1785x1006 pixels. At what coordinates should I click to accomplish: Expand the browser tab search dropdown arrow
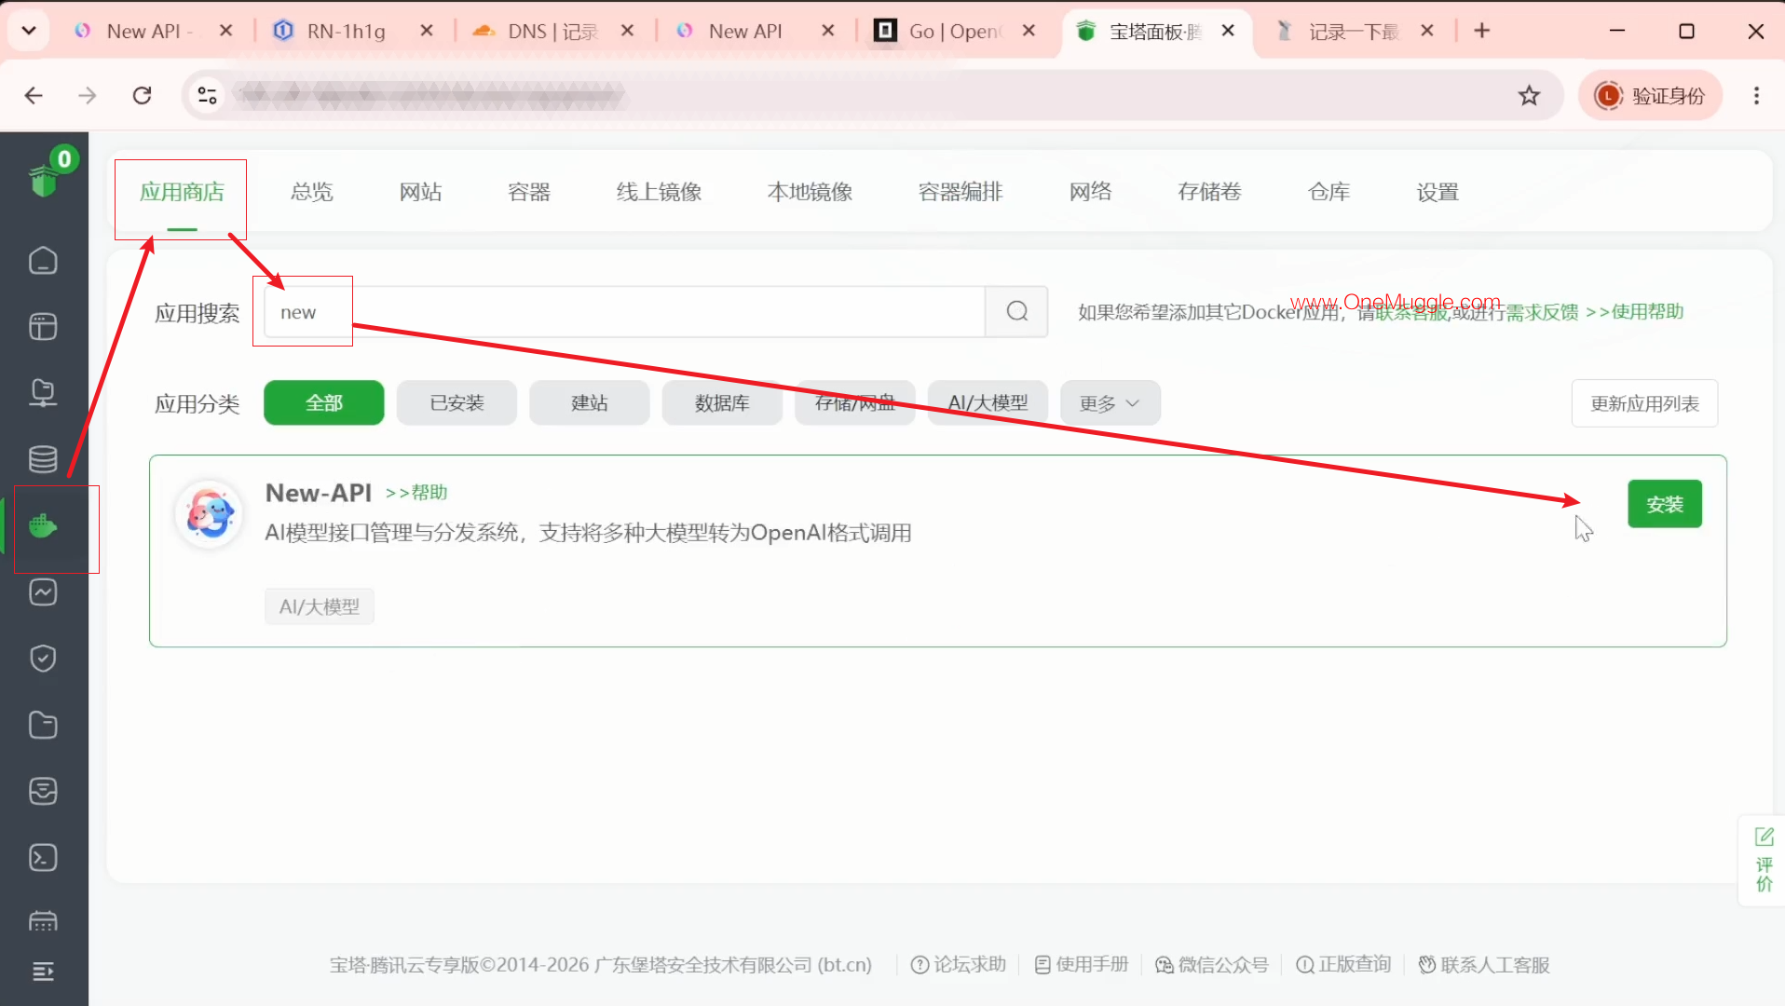29,31
